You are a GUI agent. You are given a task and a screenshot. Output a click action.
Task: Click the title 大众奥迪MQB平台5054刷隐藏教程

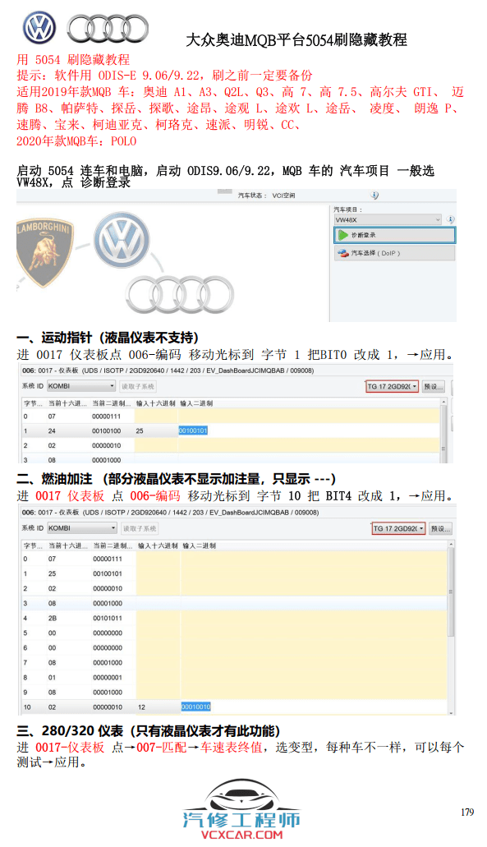pyautogui.click(x=296, y=40)
